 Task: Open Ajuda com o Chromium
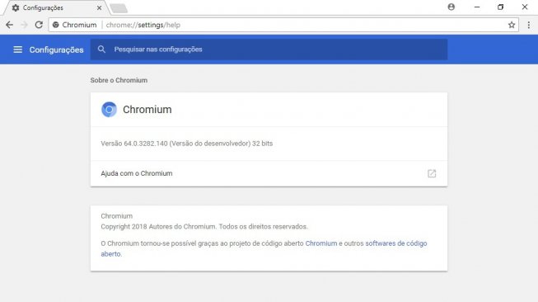[269, 173]
